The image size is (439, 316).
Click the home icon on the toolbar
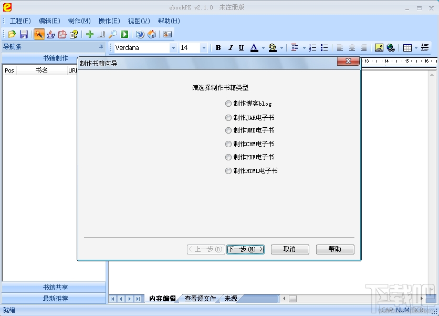pyautogui.click(x=152, y=34)
